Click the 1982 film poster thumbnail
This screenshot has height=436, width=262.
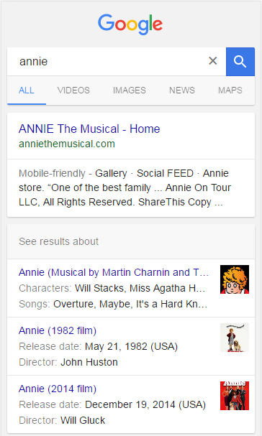(235, 338)
